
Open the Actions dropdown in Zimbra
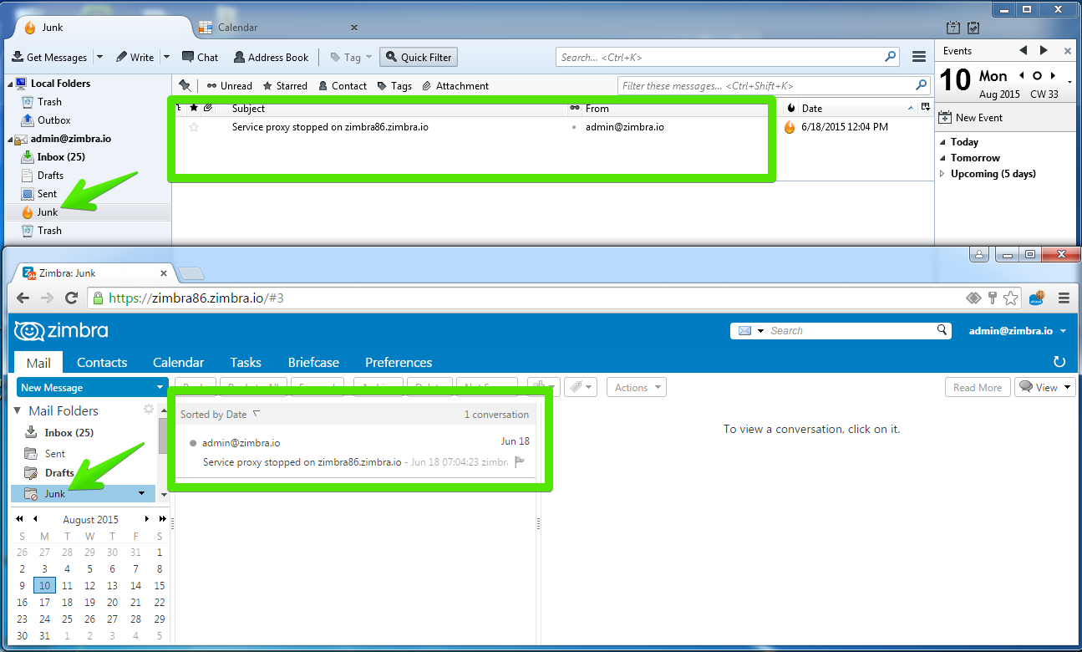pyautogui.click(x=637, y=387)
